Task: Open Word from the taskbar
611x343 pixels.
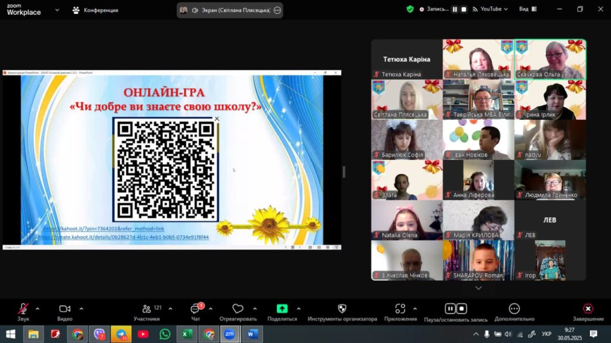Action: click(x=252, y=334)
